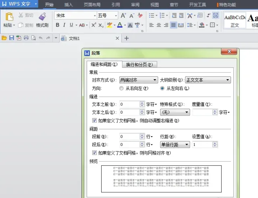Switch to 换行和分页 dialog tab
Viewport: 258px width, 198px height.
tap(139, 65)
